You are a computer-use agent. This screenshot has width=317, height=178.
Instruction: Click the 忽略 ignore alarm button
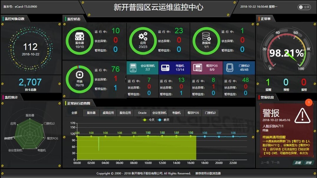pos(298,163)
